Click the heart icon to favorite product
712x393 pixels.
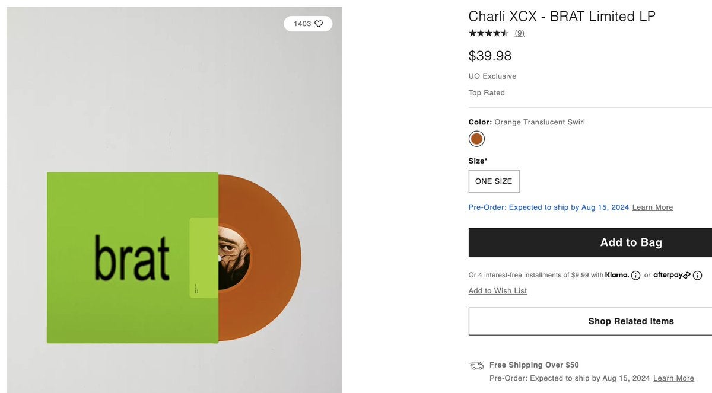(x=319, y=24)
